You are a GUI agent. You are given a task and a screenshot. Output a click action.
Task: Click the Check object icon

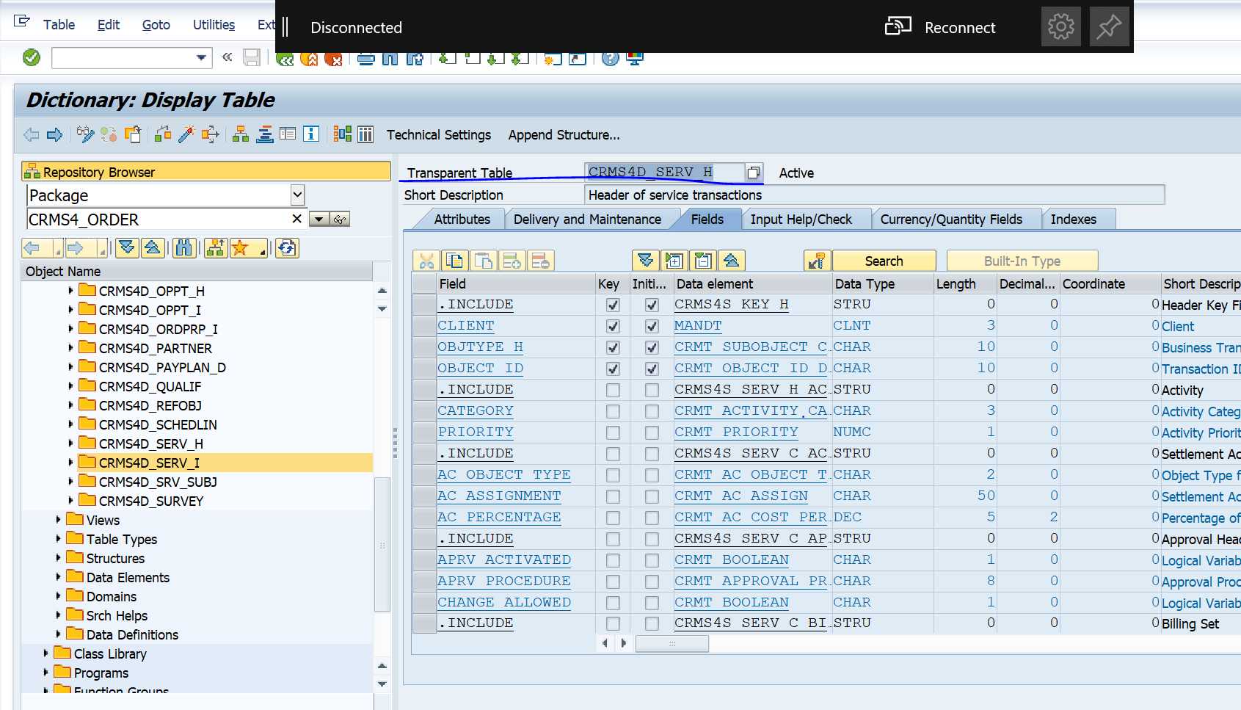click(163, 134)
